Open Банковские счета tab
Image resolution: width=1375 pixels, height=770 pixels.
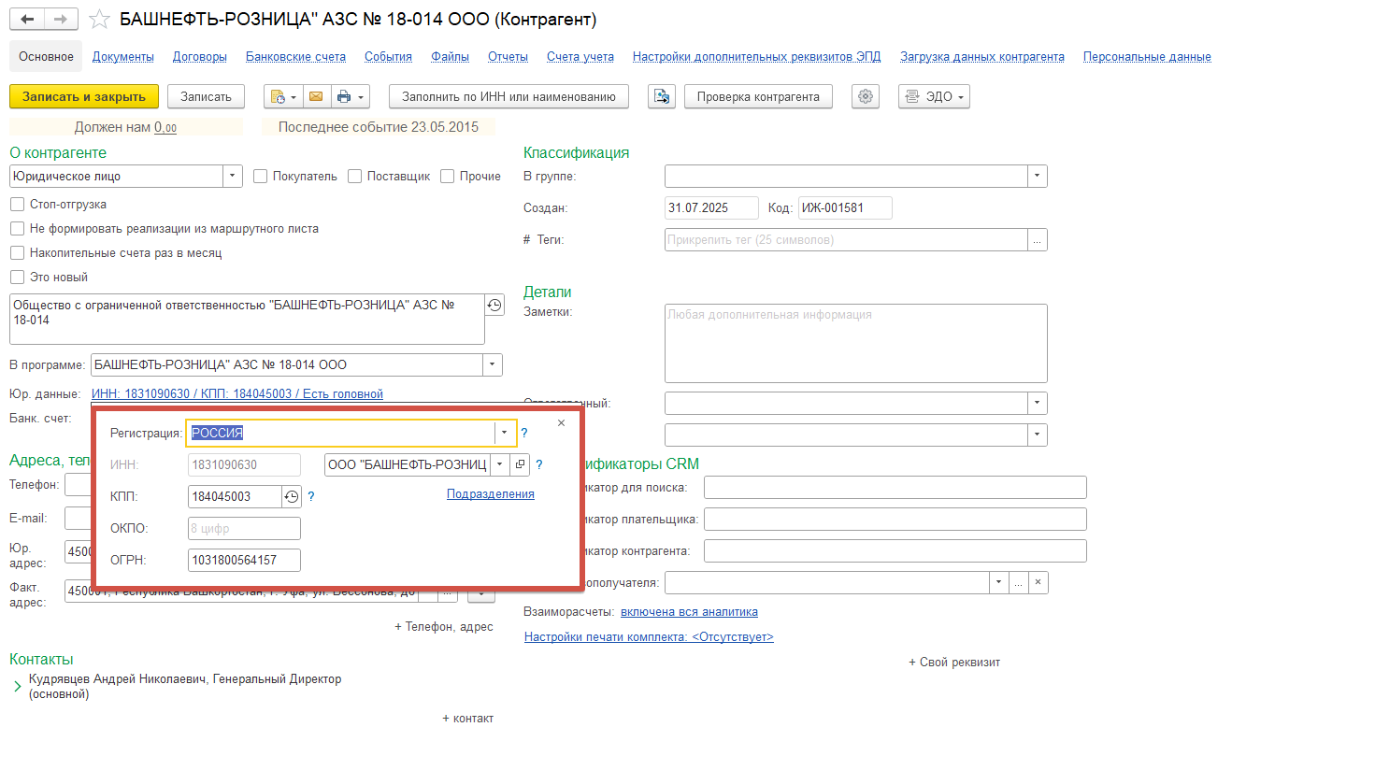coord(295,57)
